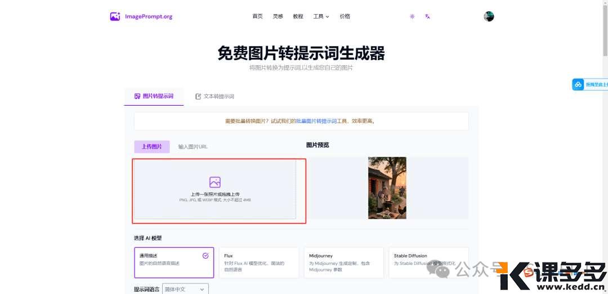Click the 文本转提示词 tab icon
The width and height of the screenshot is (608, 294).
point(198,97)
